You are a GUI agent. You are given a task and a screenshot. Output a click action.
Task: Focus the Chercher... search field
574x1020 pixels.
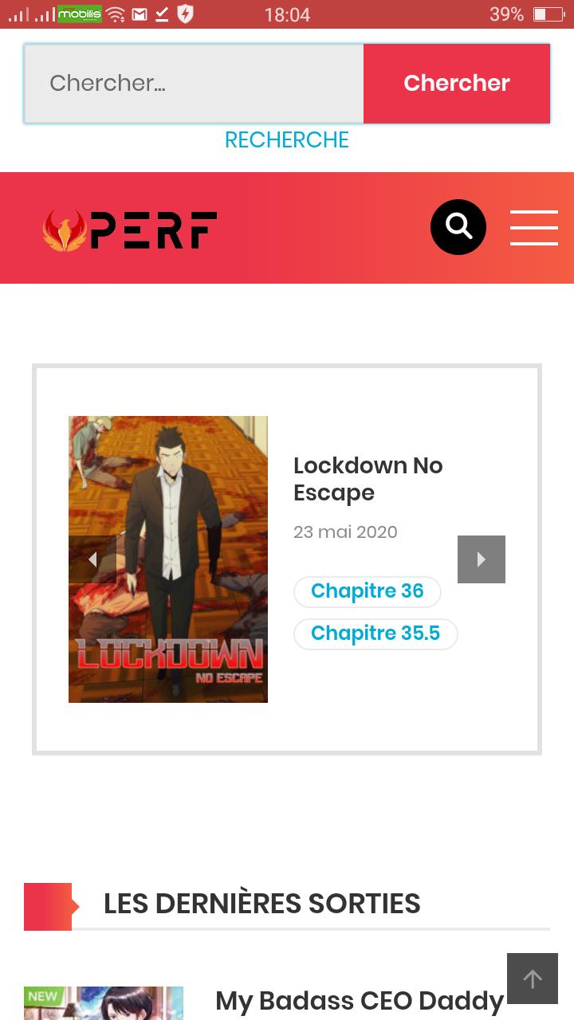[195, 83]
